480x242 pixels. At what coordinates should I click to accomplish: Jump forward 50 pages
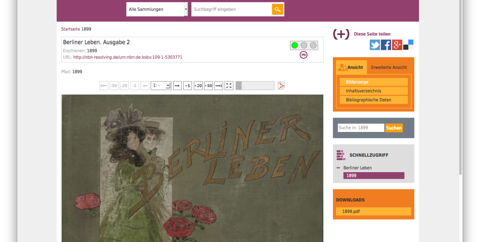coord(208,86)
